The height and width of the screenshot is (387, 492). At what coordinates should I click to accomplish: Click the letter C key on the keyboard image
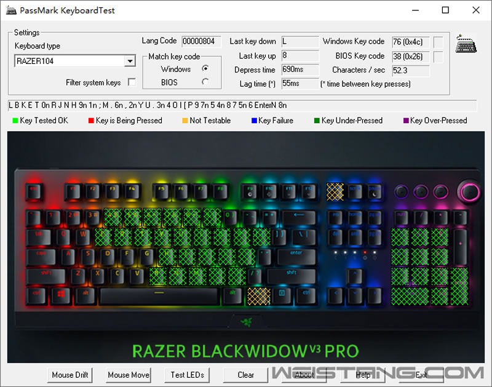pyautogui.click(x=117, y=276)
